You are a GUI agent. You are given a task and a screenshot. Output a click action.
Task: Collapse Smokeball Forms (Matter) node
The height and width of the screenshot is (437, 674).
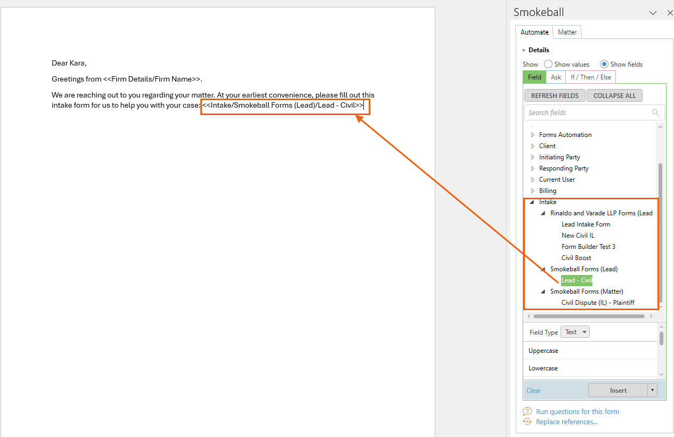click(x=543, y=292)
